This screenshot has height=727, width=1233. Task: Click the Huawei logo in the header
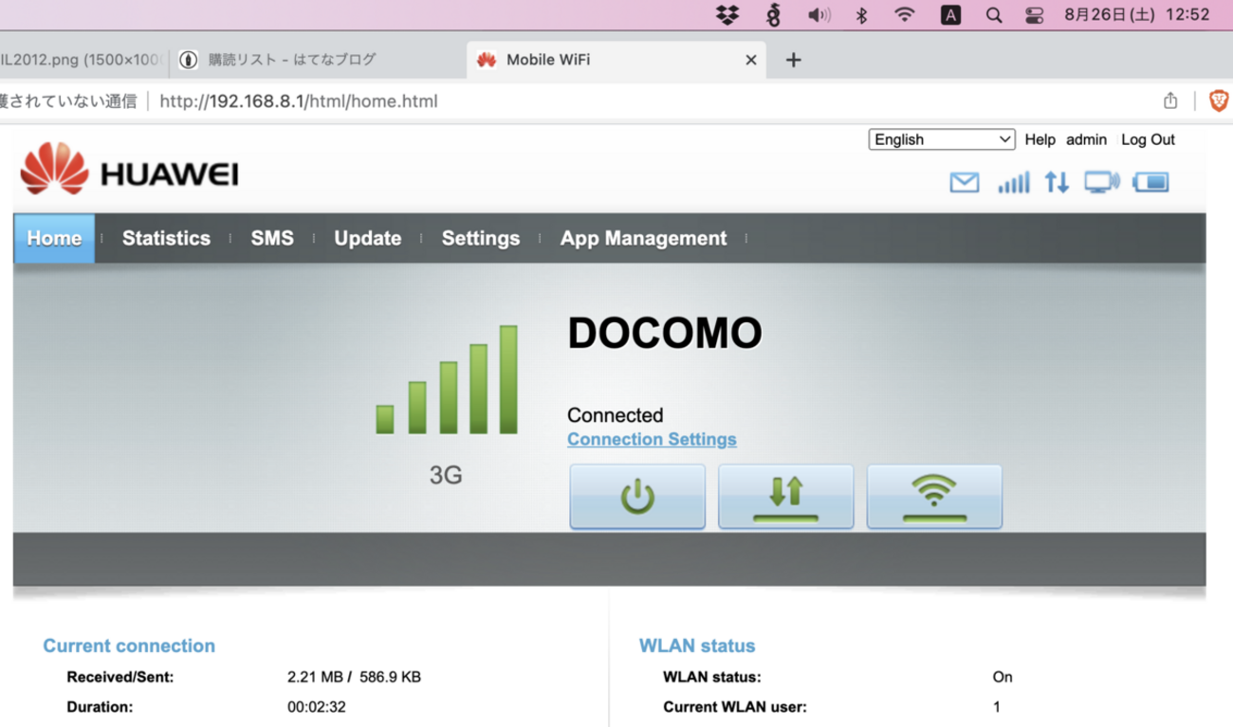(129, 172)
